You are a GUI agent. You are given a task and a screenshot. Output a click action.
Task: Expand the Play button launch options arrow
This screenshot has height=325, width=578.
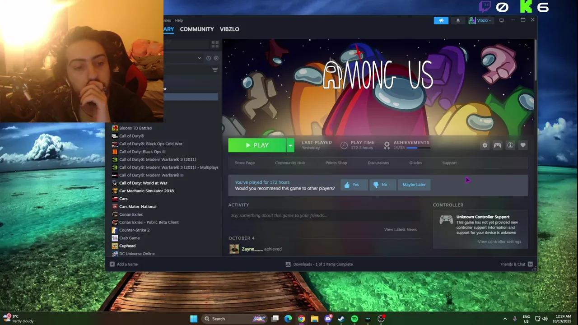[x=290, y=145]
